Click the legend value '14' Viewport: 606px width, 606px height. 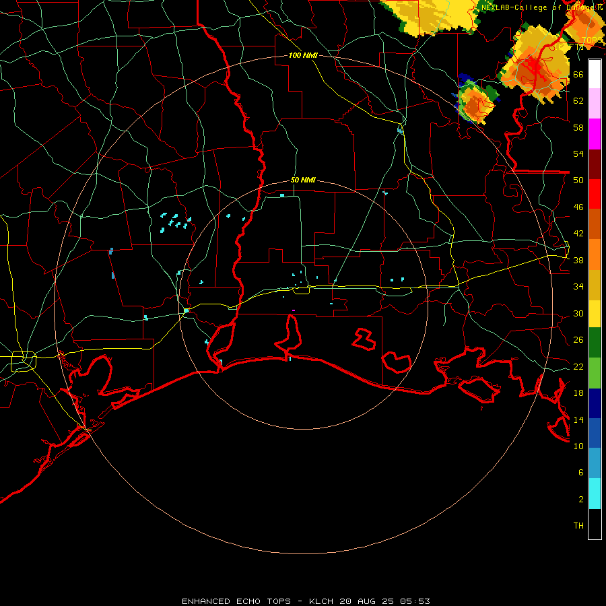click(x=578, y=419)
